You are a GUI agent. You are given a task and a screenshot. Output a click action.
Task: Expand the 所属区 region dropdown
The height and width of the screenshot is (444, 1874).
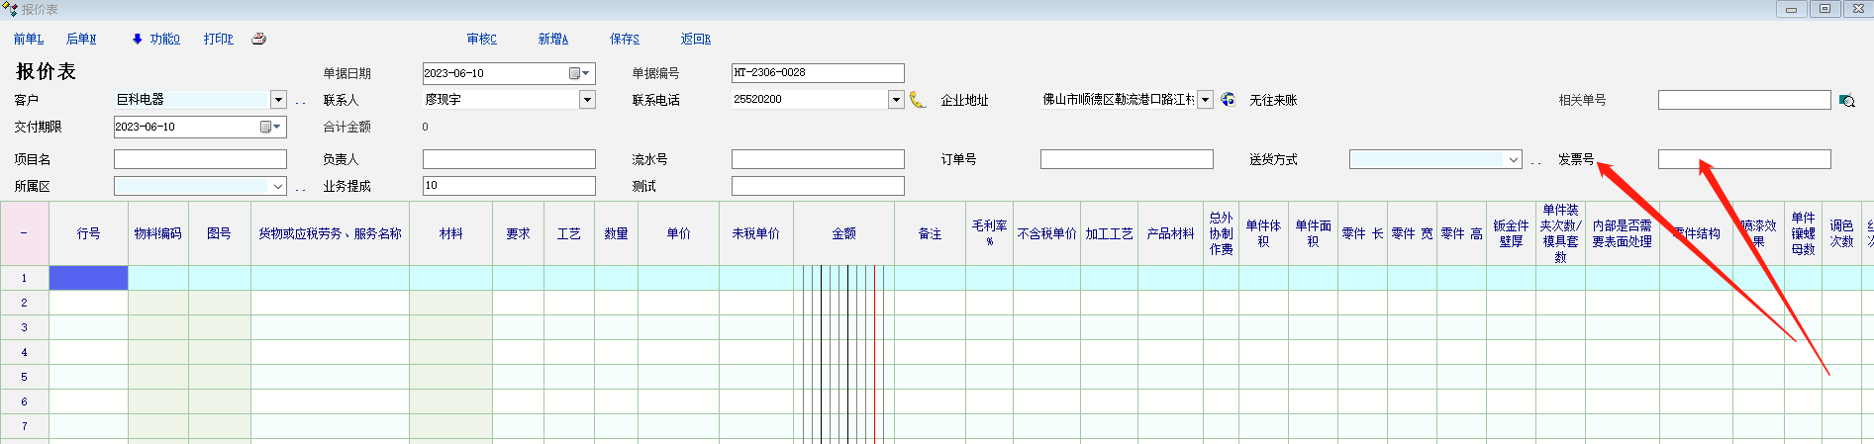coord(277,186)
